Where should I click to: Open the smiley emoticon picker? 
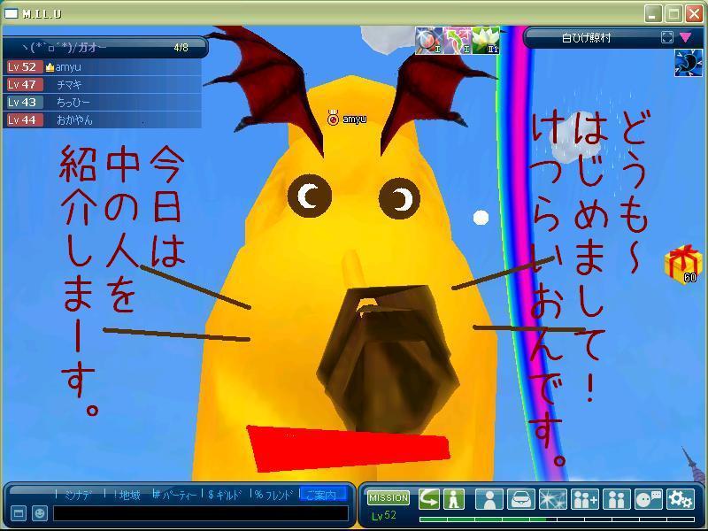(x=40, y=513)
